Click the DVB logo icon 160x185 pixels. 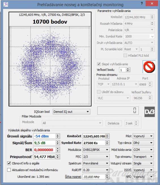pos(150,112)
